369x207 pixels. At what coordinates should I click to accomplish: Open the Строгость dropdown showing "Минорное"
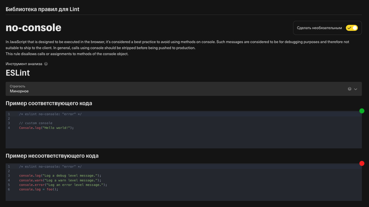click(x=184, y=89)
